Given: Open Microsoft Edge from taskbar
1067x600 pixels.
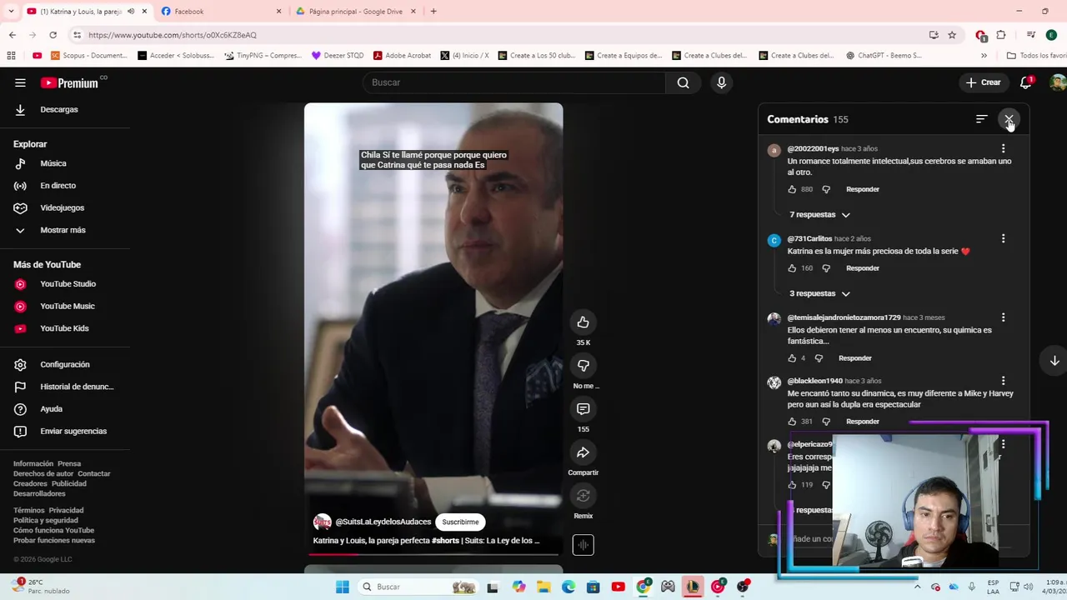Looking at the screenshot, I should point(568,587).
